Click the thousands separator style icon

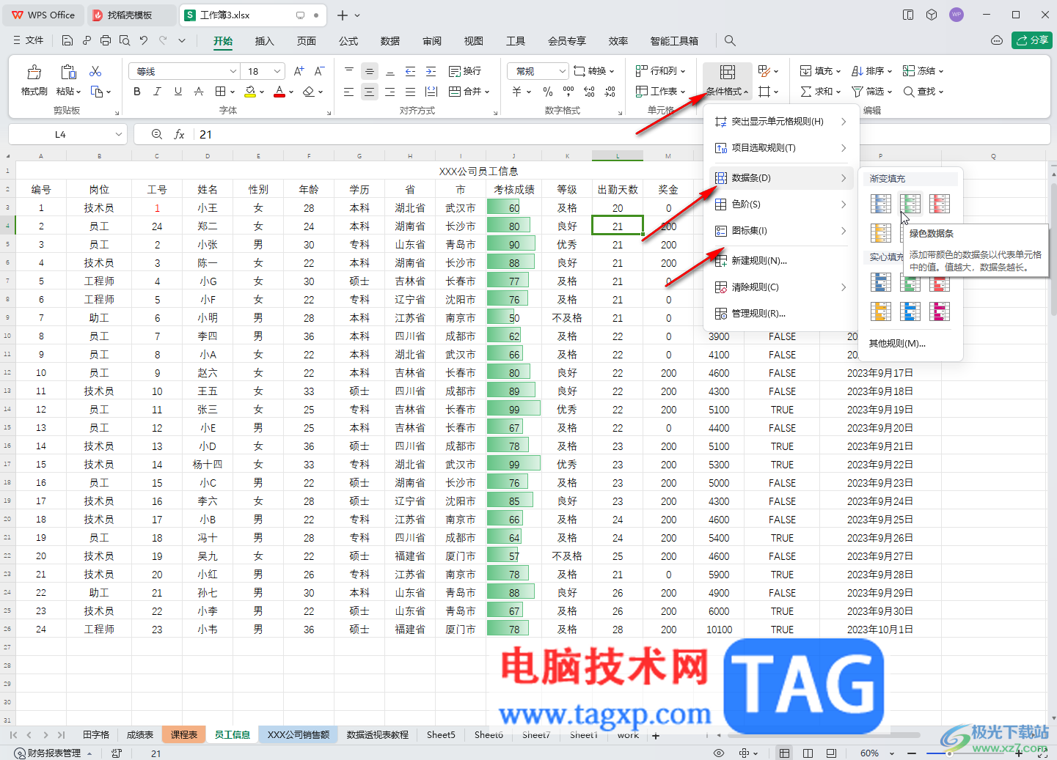point(568,92)
